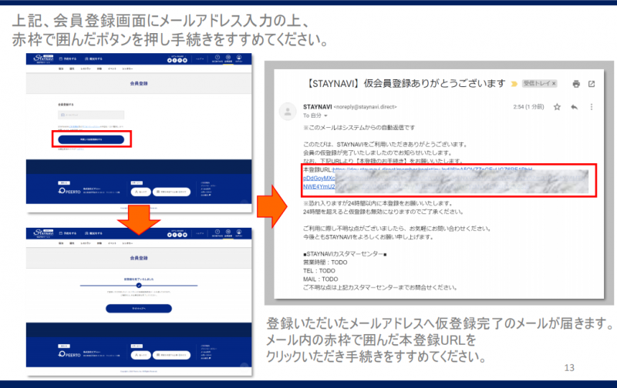This screenshot has height=388, width=617.
Task: Open the blue 本登録URL link in the email
Action: [433, 169]
